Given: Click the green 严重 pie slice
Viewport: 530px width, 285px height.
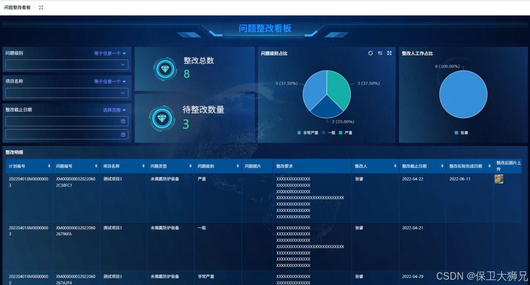Looking at the screenshot, I should 339,88.
